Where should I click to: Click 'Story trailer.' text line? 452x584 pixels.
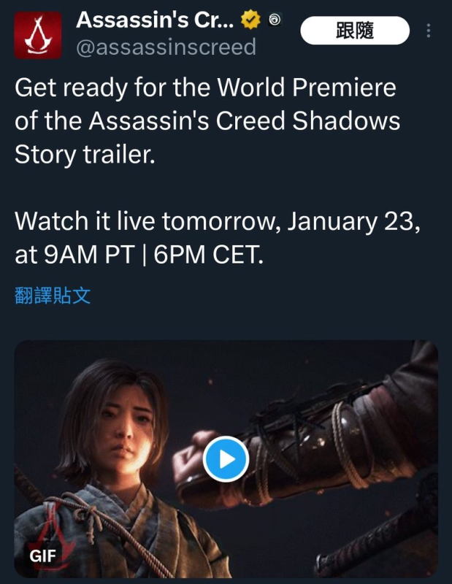tap(85, 154)
